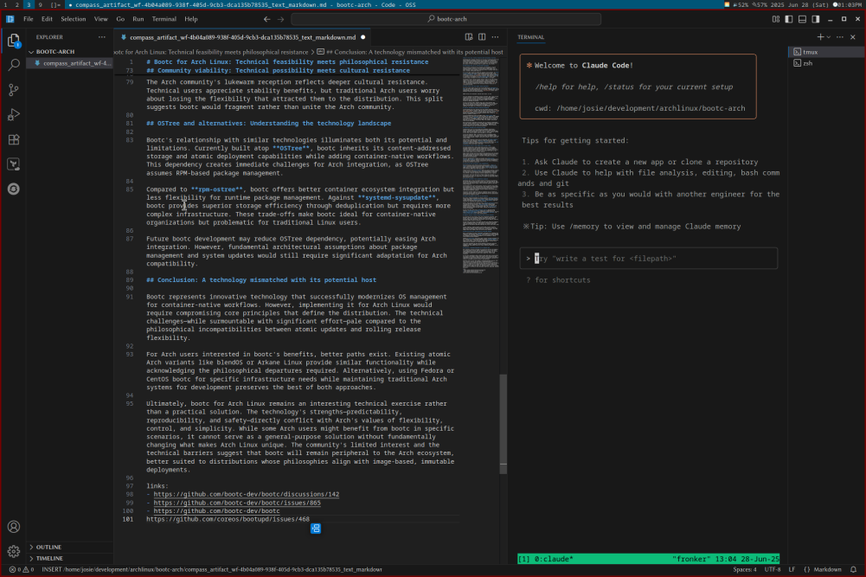Open the Extensions view

[14, 139]
